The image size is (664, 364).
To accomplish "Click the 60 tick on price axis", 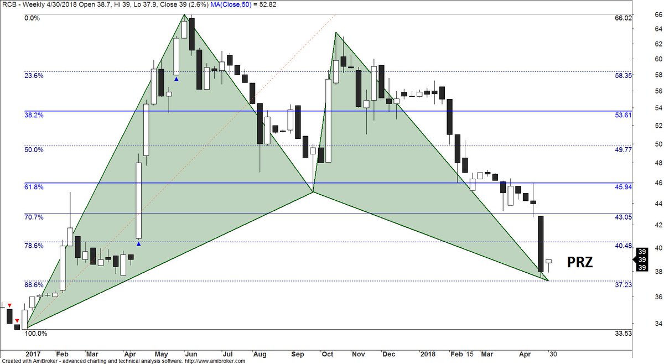I will (659, 59).
